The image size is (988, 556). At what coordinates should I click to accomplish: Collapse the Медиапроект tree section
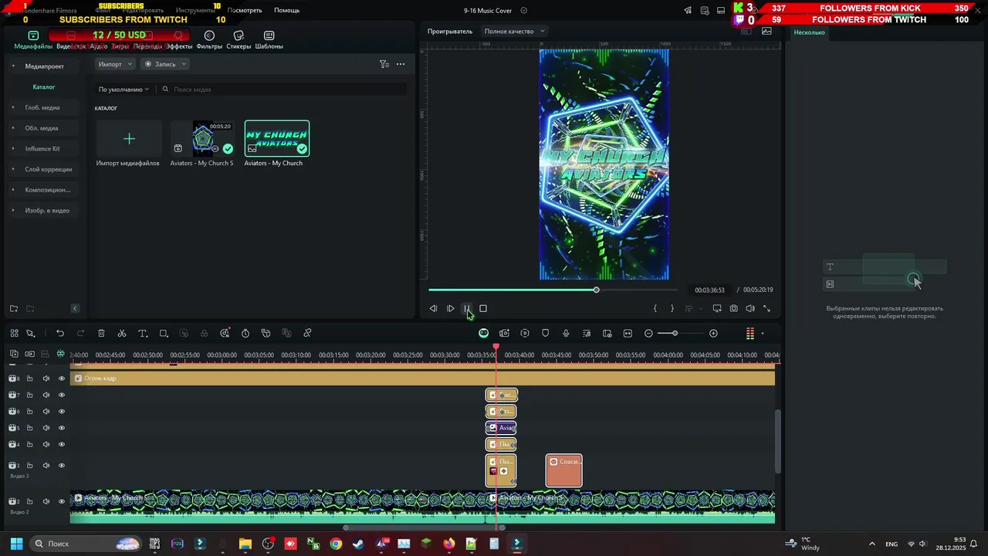[x=13, y=66]
